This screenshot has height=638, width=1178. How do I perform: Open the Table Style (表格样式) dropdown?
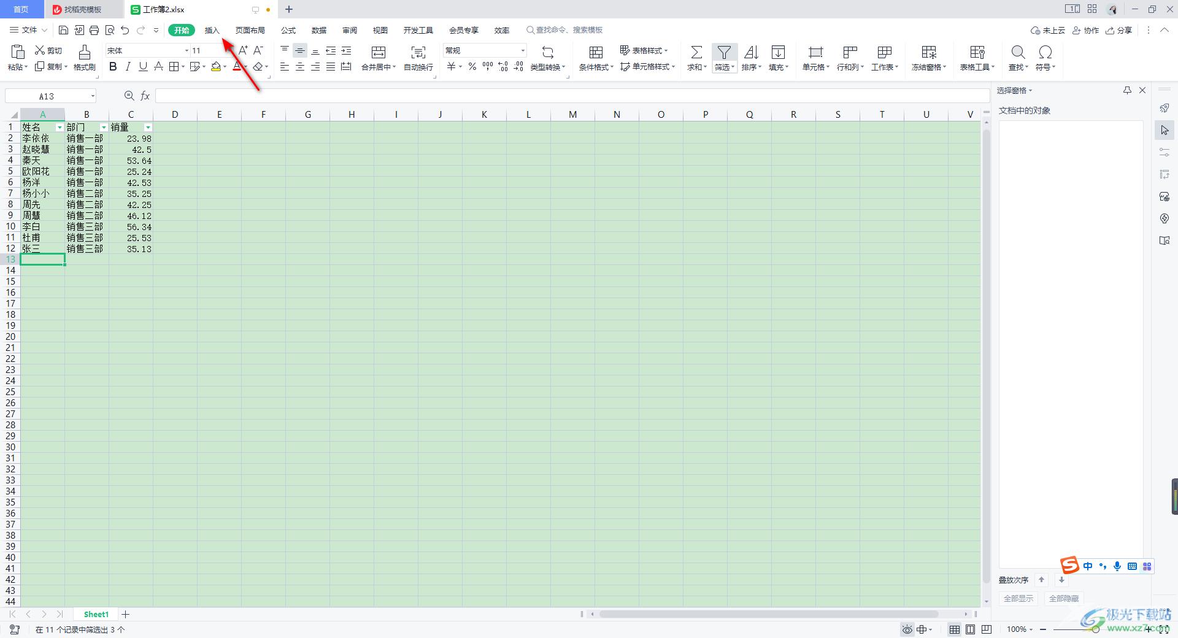[x=644, y=50]
